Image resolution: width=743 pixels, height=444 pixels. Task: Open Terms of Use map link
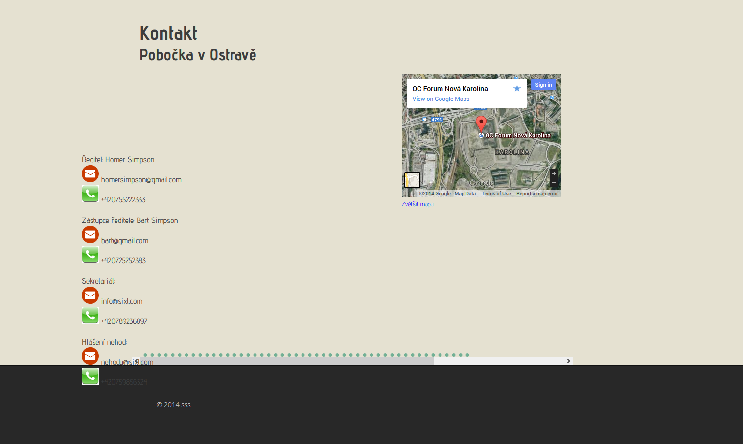click(496, 194)
